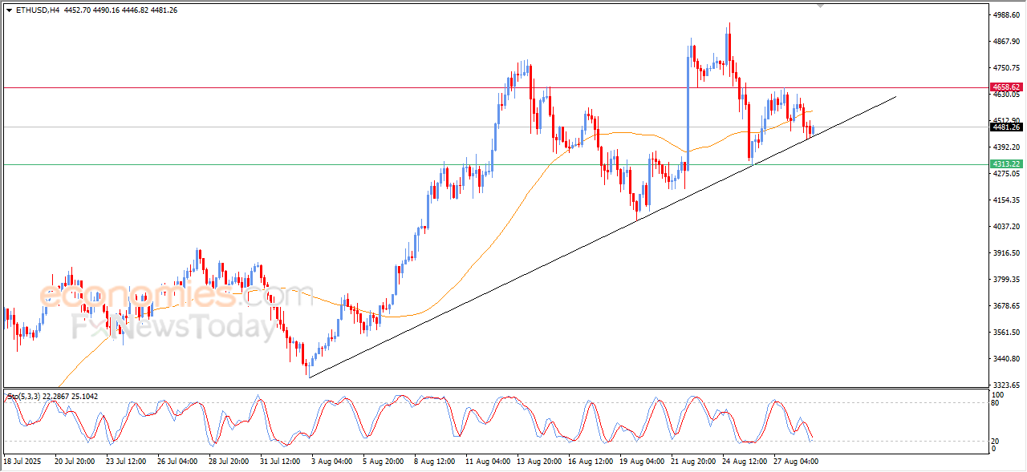The image size is (1027, 472).
Task: Click the 4750.75 price axis value
Action: point(1006,67)
